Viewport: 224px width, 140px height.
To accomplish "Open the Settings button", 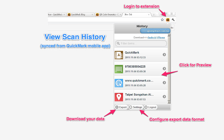I will [135, 107].
